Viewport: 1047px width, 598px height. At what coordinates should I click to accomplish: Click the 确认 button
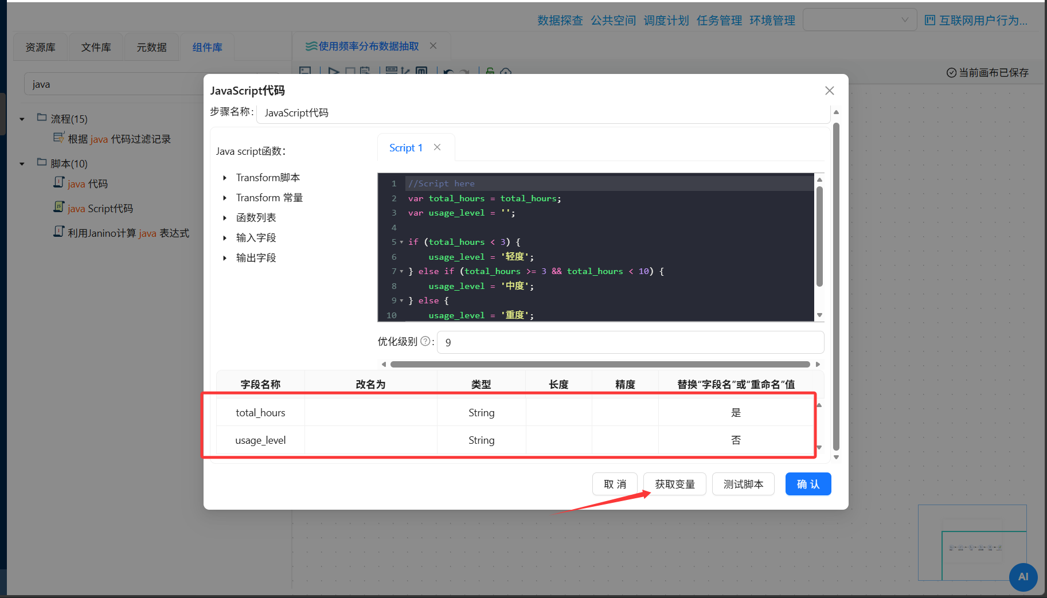808,484
